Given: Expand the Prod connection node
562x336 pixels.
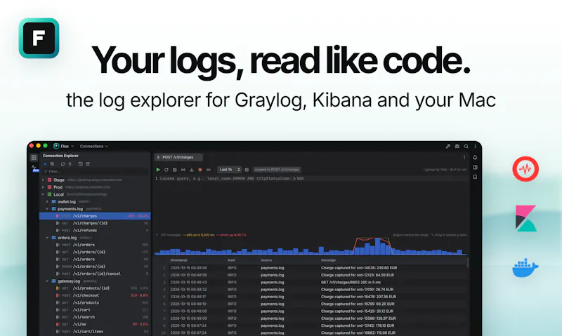Looking at the screenshot, I should (43, 187).
